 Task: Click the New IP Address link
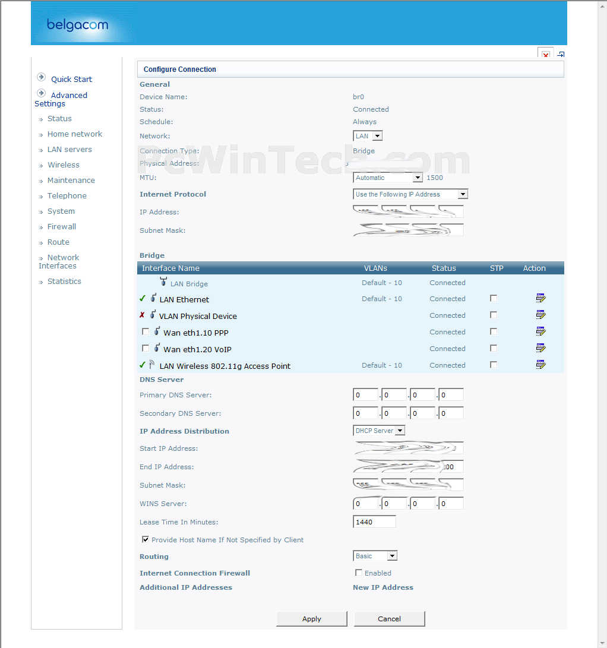coord(383,587)
